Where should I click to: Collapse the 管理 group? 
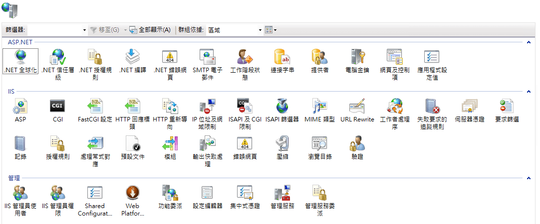point(529,178)
